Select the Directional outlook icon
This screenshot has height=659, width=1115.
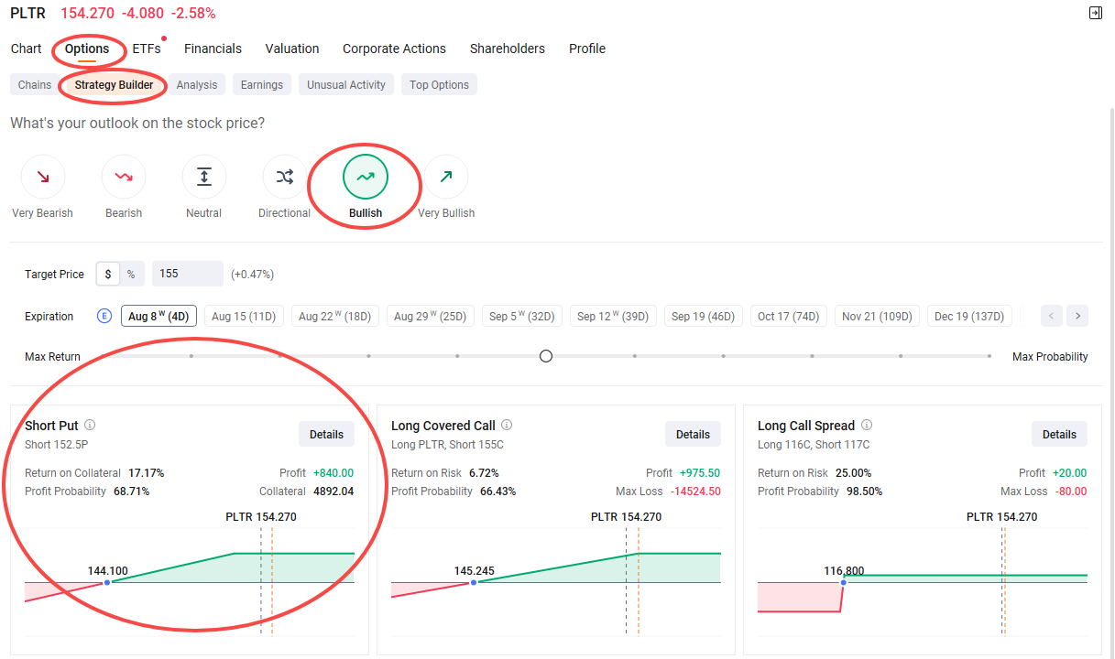[x=285, y=177]
